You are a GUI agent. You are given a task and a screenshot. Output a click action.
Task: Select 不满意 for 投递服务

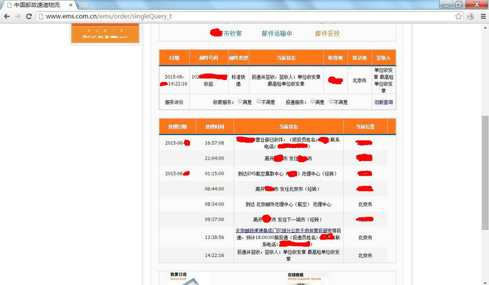[x=332, y=102]
